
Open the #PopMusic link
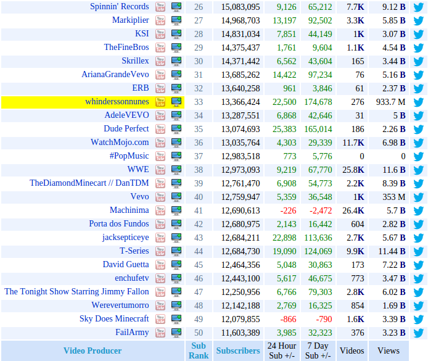click(129, 156)
